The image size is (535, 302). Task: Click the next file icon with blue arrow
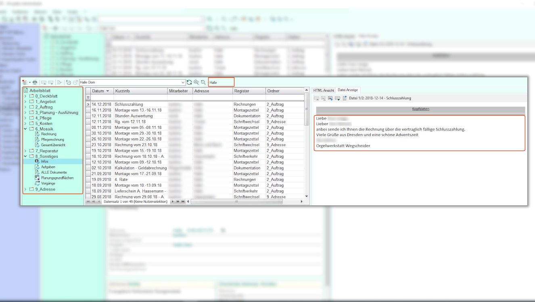330,98
